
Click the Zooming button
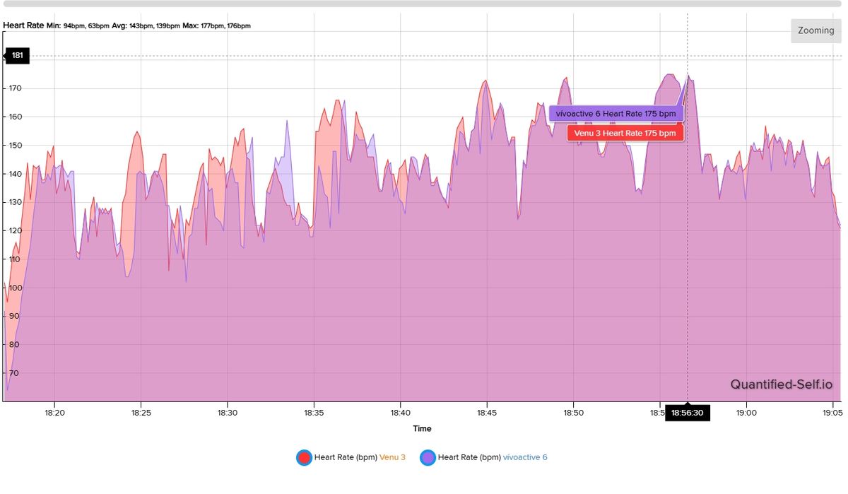(815, 31)
